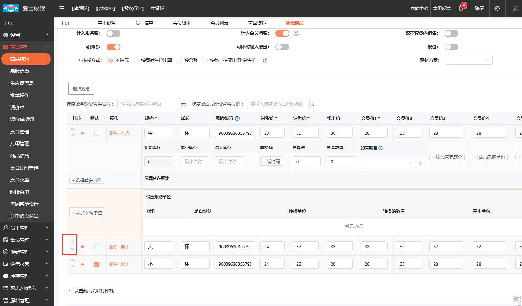Click blue plus icon beside 设置税目
The width and height of the screenshot is (522, 306).
420,163
